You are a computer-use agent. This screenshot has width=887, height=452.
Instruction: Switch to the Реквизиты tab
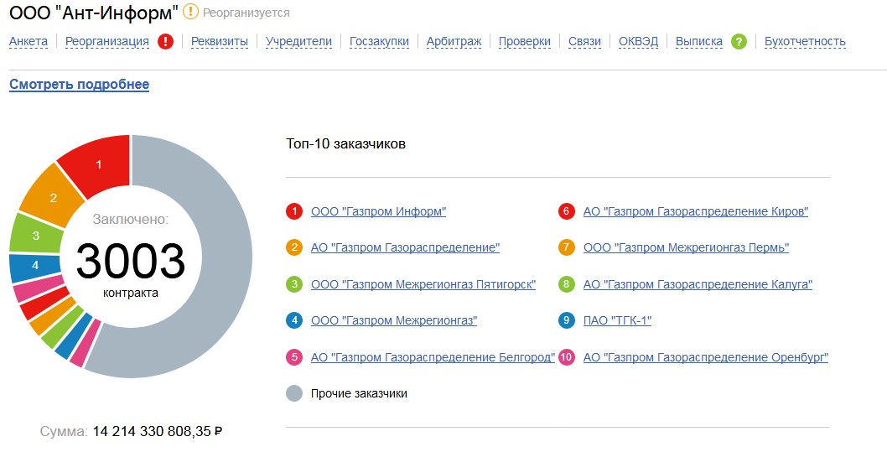point(220,41)
